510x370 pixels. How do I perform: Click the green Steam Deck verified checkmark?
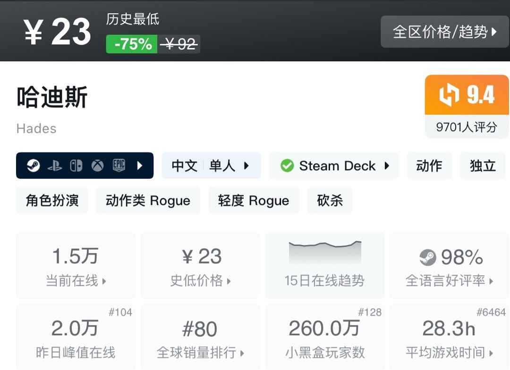pos(287,166)
